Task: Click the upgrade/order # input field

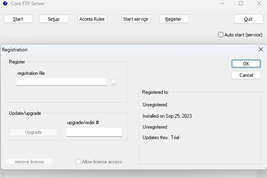Action: coord(94,132)
